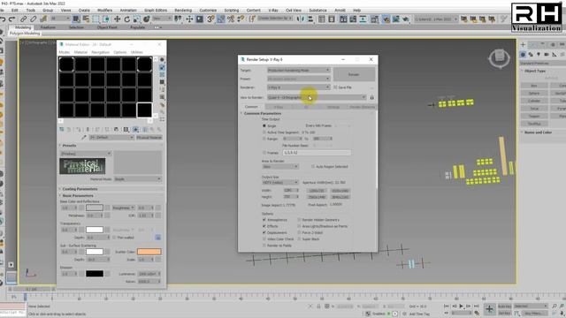The width and height of the screenshot is (566, 318).
Task: Select the Single time output radio button
Action: (264, 125)
